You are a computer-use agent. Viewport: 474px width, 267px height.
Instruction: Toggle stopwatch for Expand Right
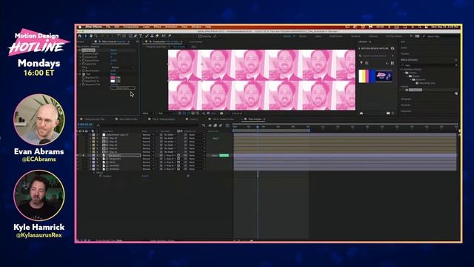point(83,53)
